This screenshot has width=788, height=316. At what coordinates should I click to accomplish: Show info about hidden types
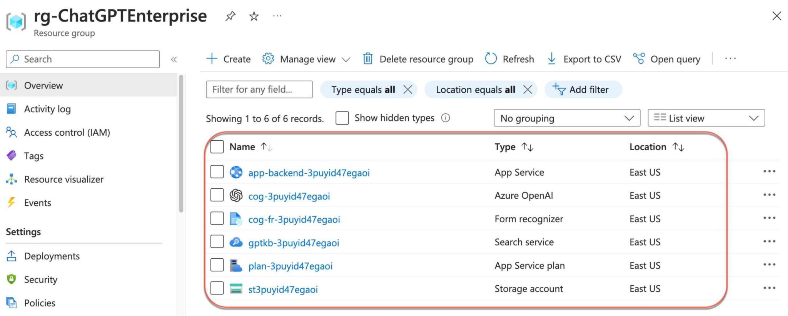pyautogui.click(x=446, y=118)
